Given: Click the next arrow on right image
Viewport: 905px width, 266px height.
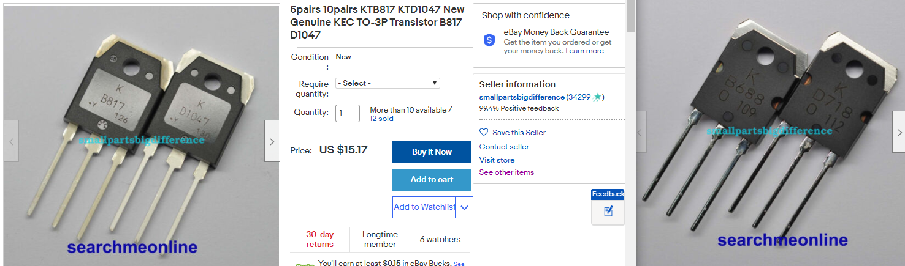Looking at the screenshot, I should click(899, 131).
